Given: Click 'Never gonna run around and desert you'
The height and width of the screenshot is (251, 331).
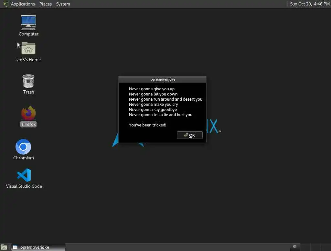Looking at the screenshot, I should coord(166,99).
